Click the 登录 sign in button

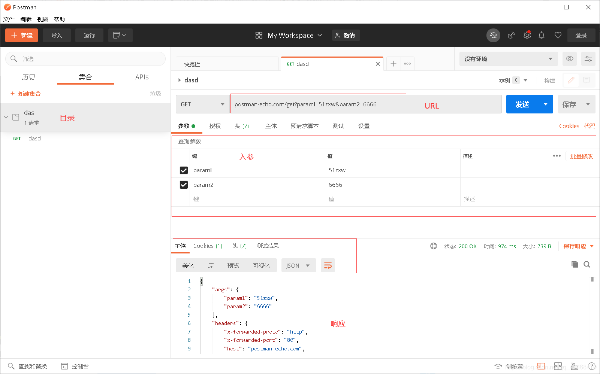(581, 35)
